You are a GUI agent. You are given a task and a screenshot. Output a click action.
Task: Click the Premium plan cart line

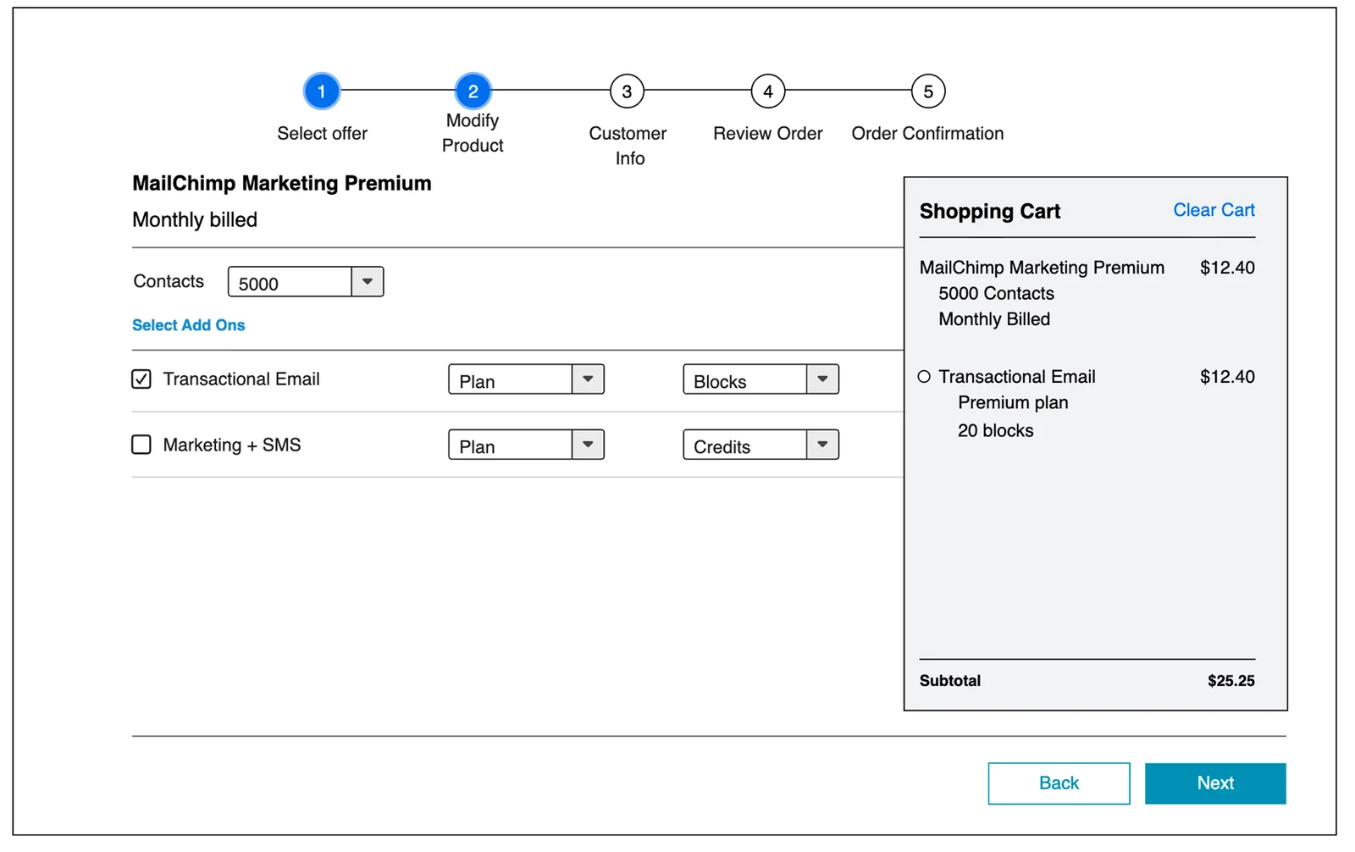click(1013, 403)
